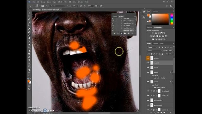Open the Filter menu

pyautogui.click(x=65, y=2)
